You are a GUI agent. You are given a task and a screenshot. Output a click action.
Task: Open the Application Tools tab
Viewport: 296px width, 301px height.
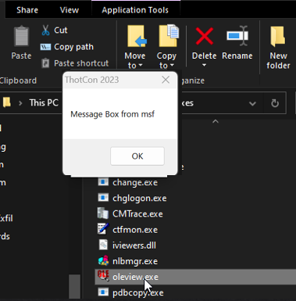pos(135,10)
